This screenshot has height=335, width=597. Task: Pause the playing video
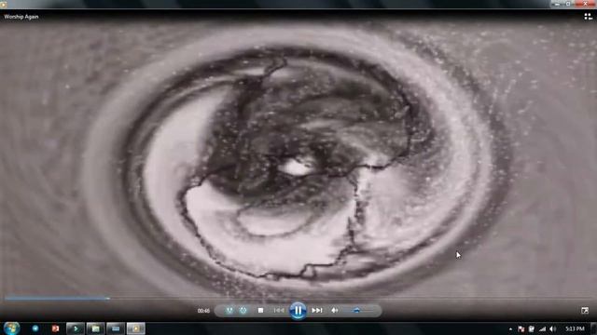298,310
